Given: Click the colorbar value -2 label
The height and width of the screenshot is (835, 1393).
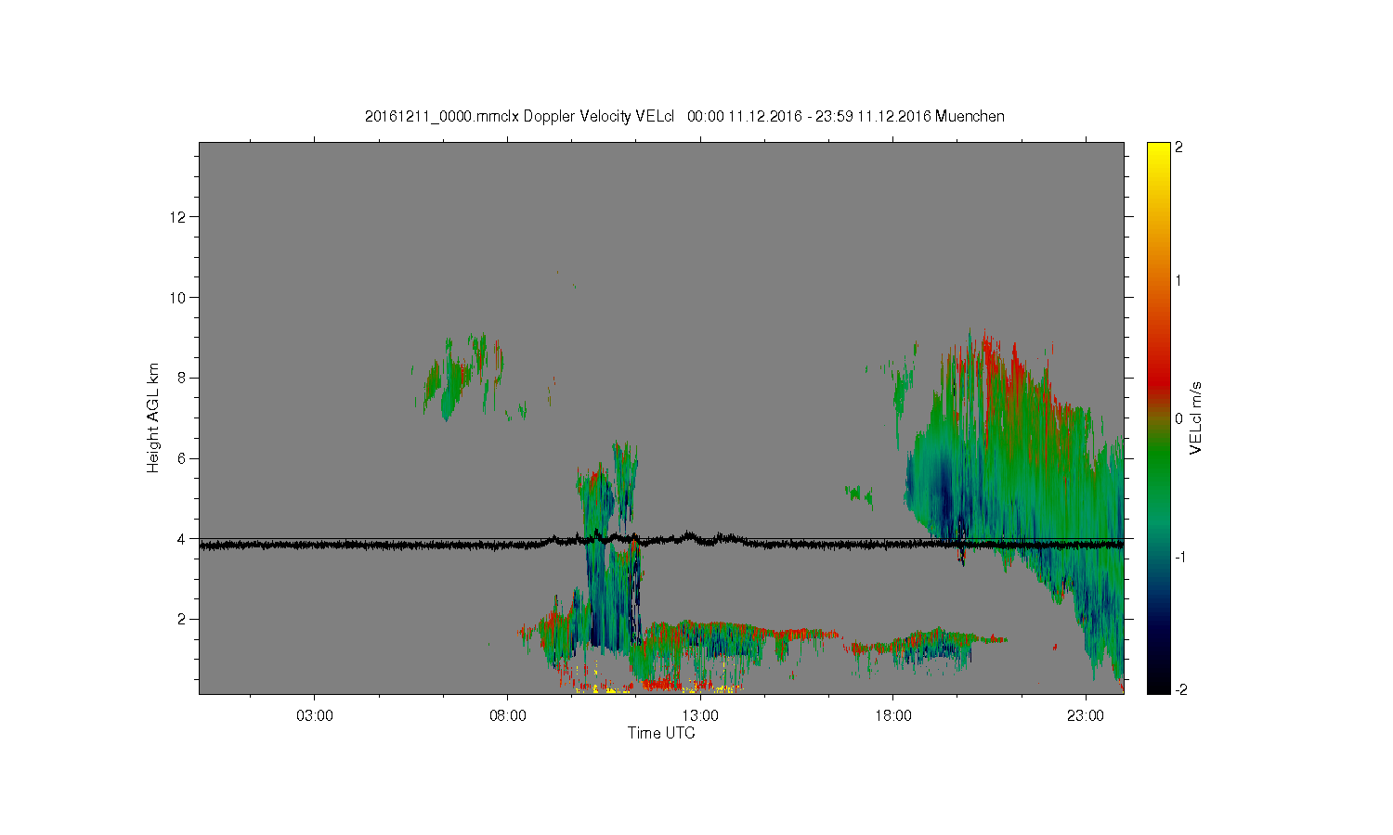Looking at the screenshot, I should [x=1181, y=689].
